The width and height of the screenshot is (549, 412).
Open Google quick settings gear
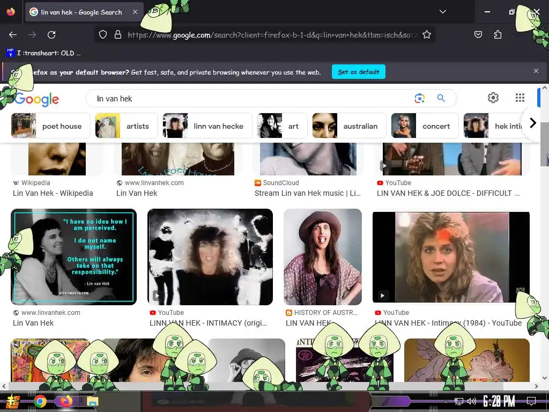493,98
